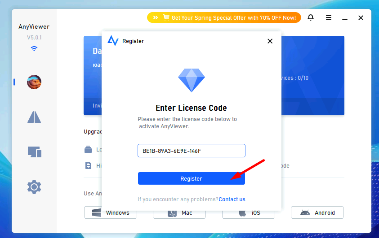Click the Spring Special Offer banner
This screenshot has height=238, width=379.
224,17
